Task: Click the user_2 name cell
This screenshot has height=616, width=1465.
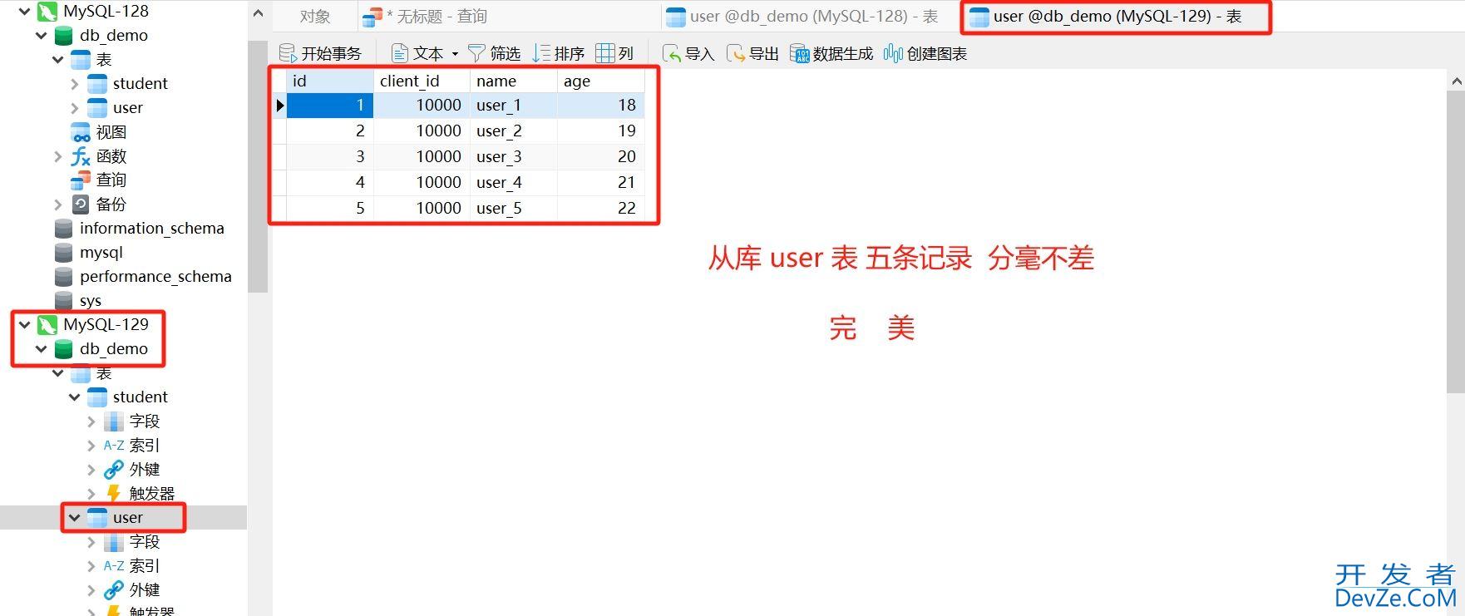Action: (x=513, y=131)
